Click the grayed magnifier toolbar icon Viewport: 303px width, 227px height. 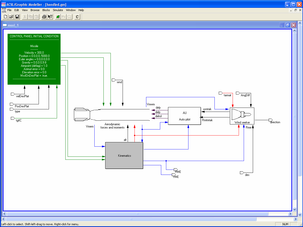click(69, 17)
